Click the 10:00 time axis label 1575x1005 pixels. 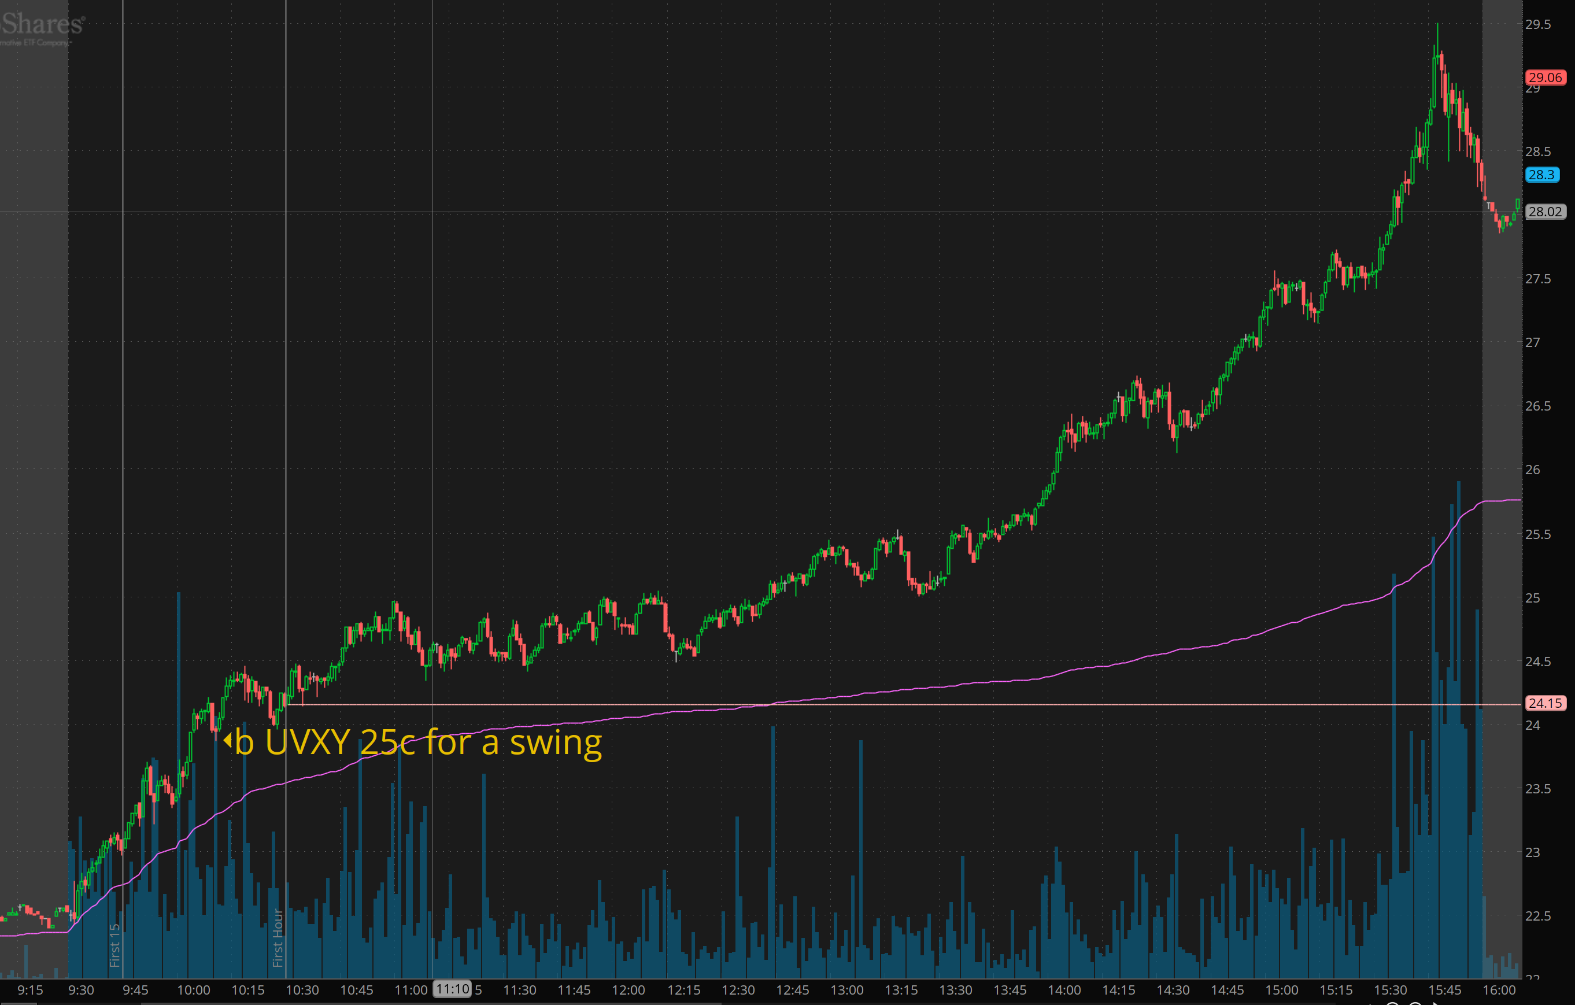click(194, 990)
